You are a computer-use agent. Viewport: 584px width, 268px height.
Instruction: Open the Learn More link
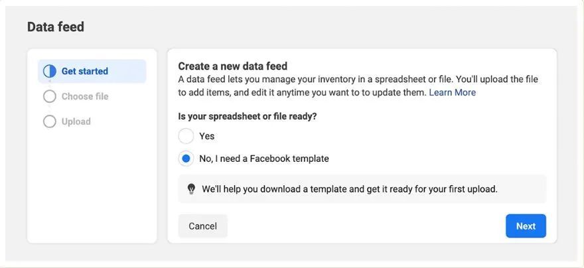point(452,92)
